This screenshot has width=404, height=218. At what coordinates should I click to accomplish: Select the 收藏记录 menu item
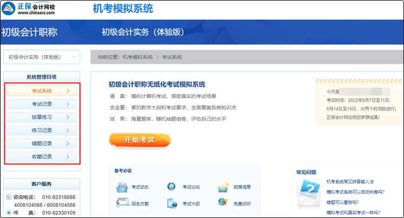pos(41,156)
